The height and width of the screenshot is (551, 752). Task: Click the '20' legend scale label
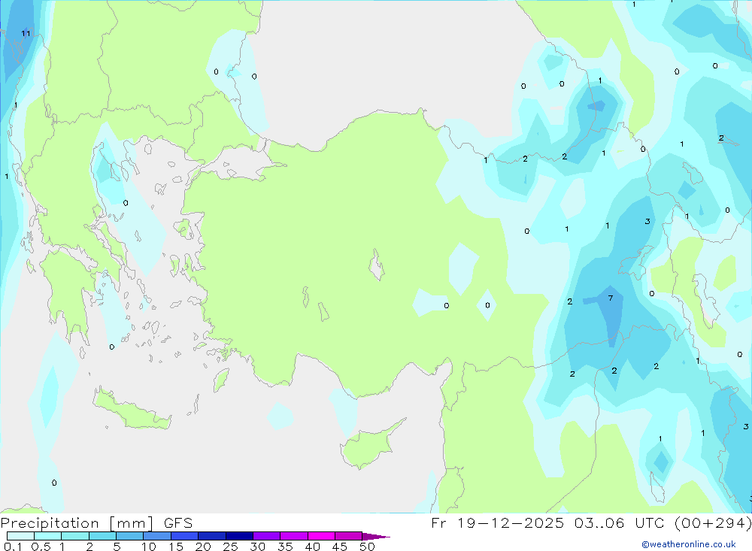(x=203, y=546)
